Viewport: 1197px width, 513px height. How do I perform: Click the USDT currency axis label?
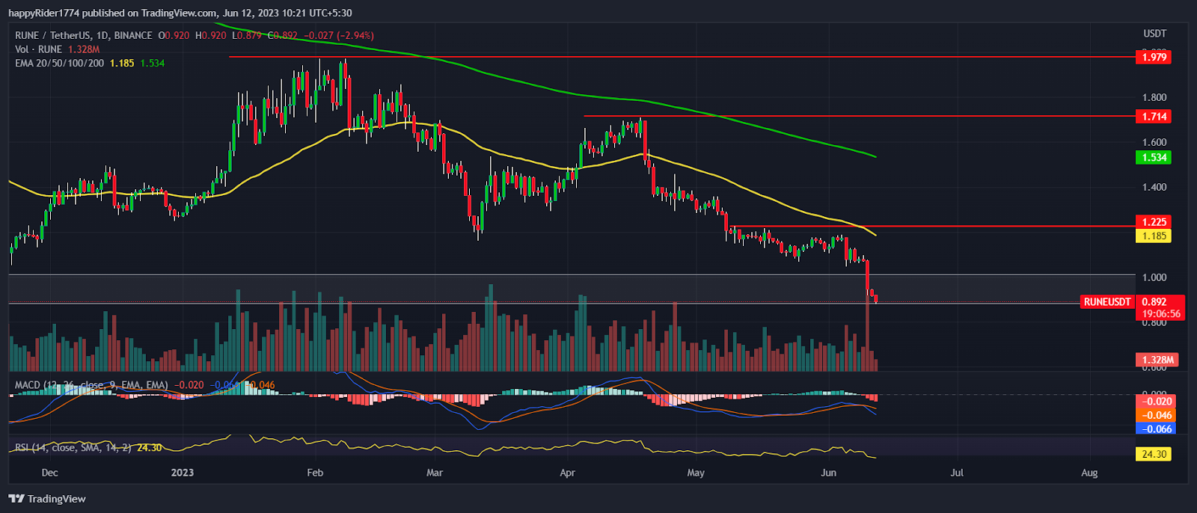1154,34
